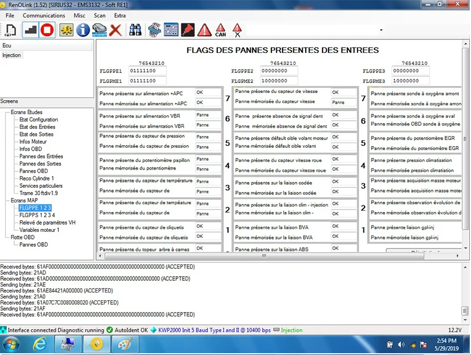Select Pannes OBD under Ecrans Etudes
Screen dimensions: 471x355
click(34, 171)
